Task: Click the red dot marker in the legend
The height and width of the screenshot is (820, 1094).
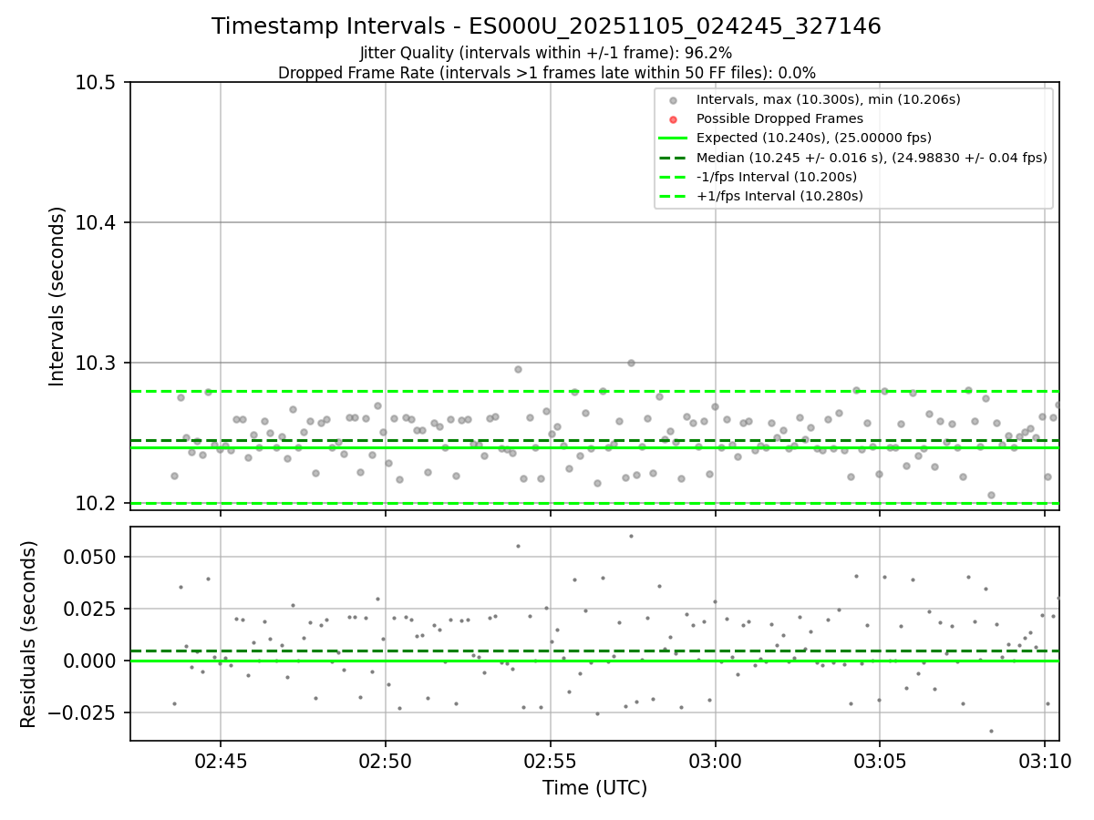Action: coord(673,119)
